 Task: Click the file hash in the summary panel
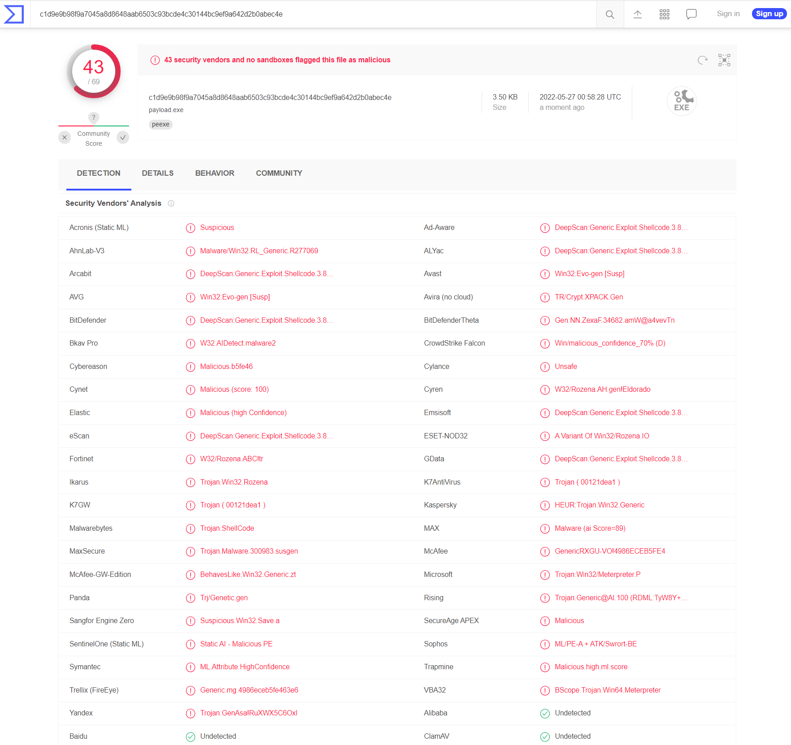[x=270, y=98]
